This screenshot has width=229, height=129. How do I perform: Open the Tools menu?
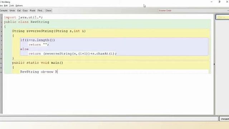click(x=11, y=6)
